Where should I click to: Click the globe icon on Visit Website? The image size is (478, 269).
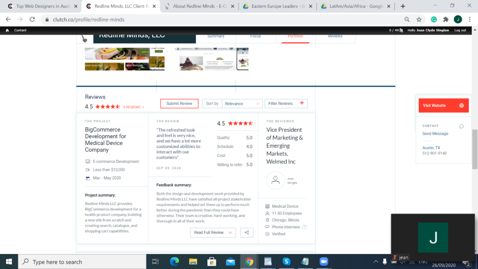coord(462,106)
